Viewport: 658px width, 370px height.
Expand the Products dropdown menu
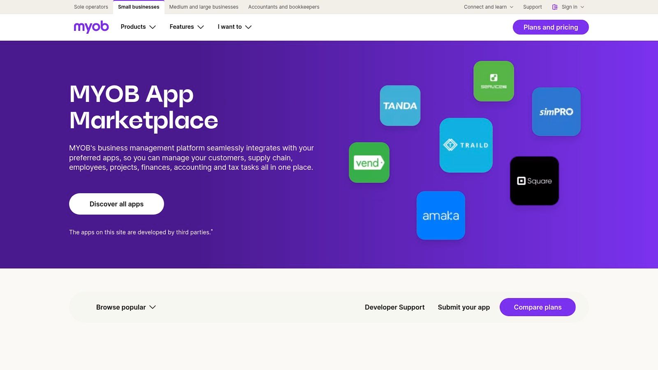(138, 27)
